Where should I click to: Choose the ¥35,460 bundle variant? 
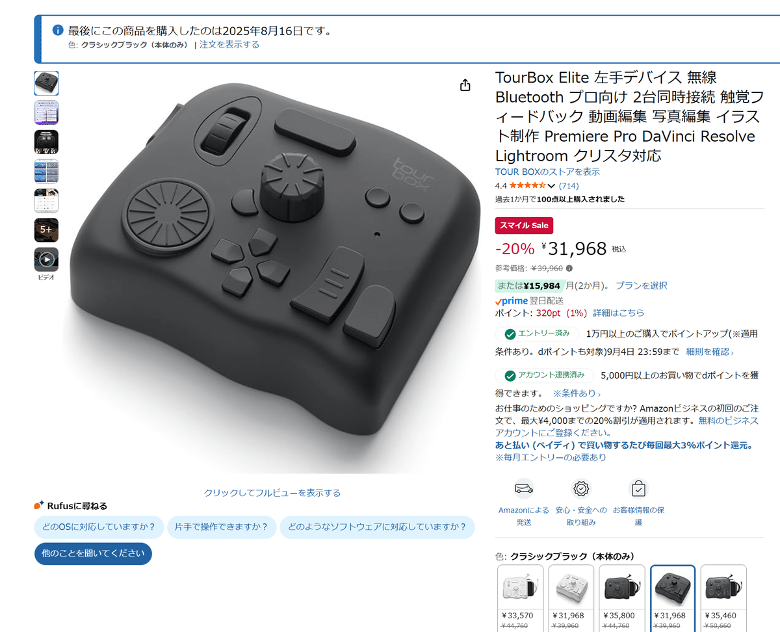(x=723, y=598)
